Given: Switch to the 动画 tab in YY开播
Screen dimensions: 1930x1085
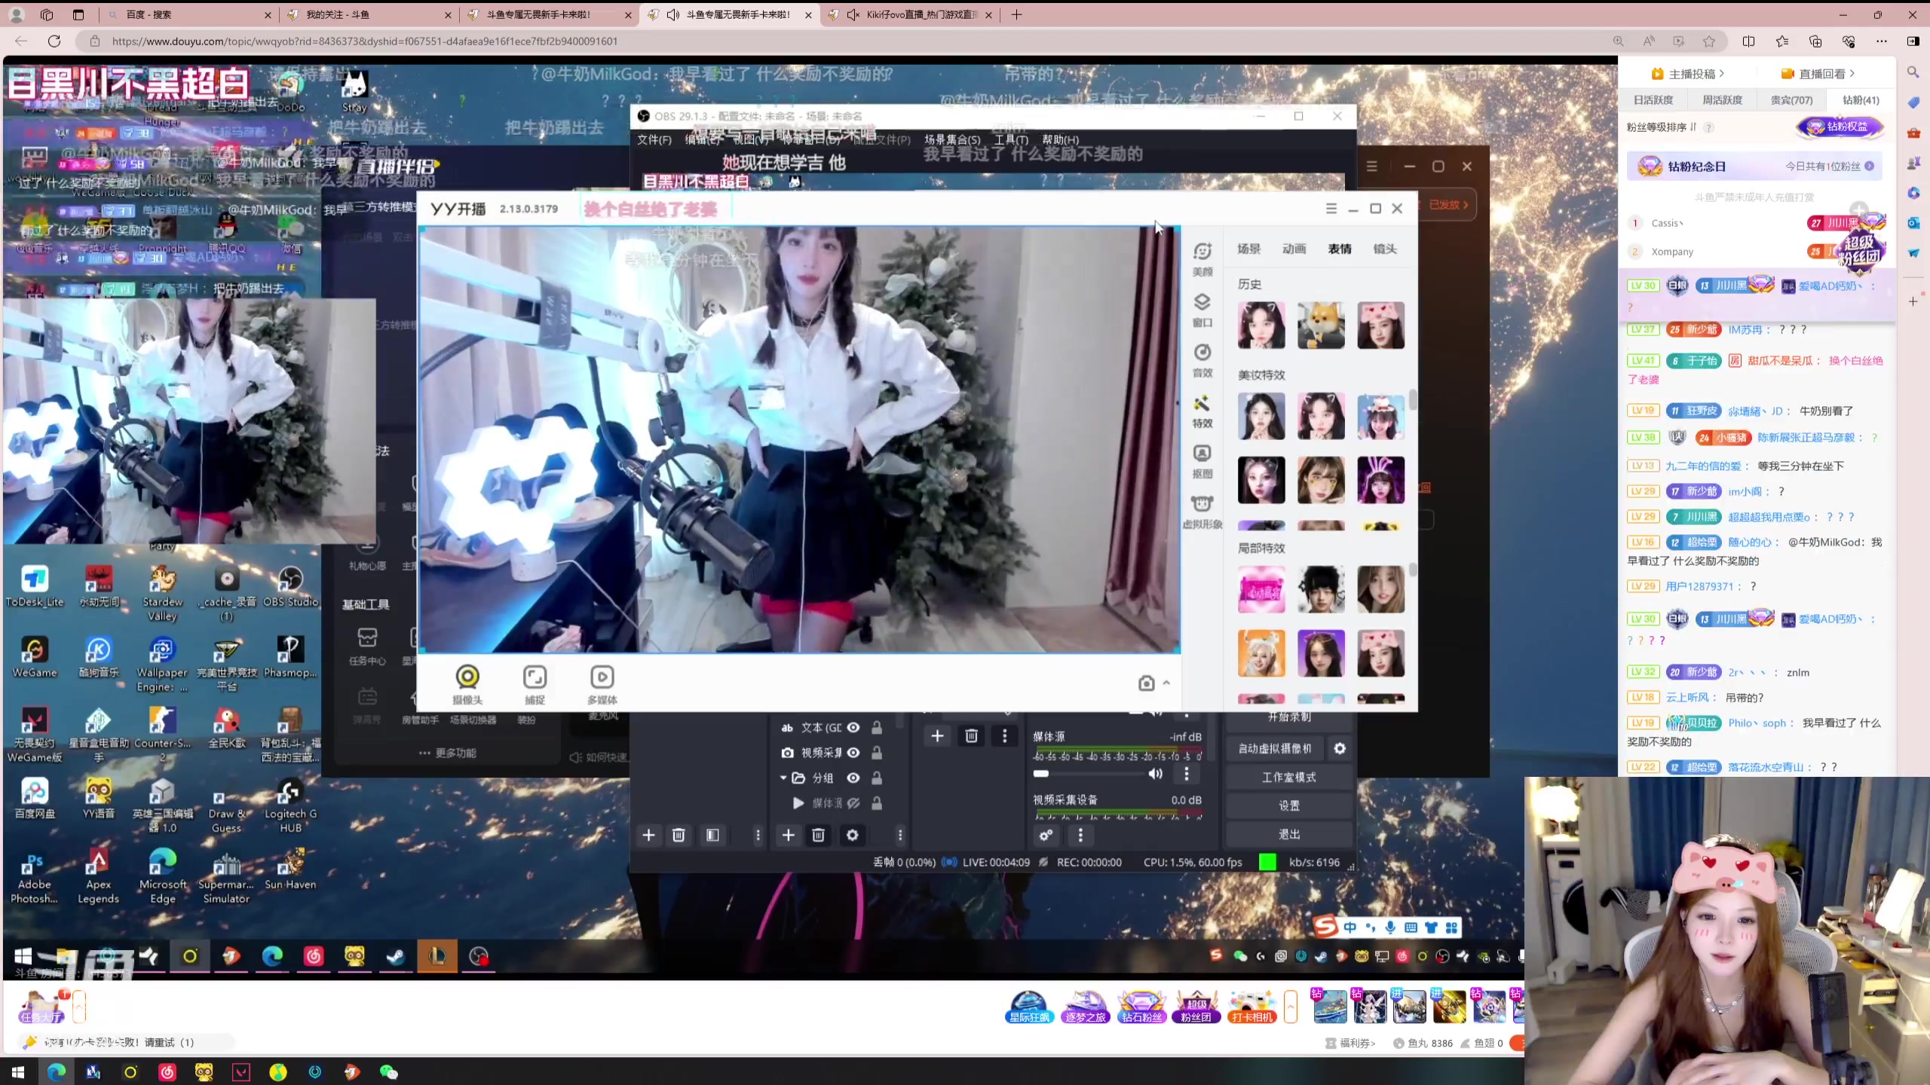Looking at the screenshot, I should point(1294,249).
